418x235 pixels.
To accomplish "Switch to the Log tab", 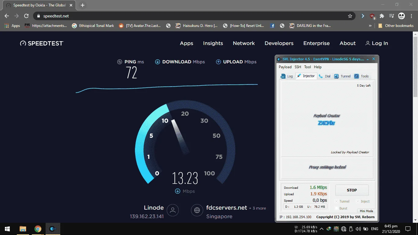I will [287, 76].
